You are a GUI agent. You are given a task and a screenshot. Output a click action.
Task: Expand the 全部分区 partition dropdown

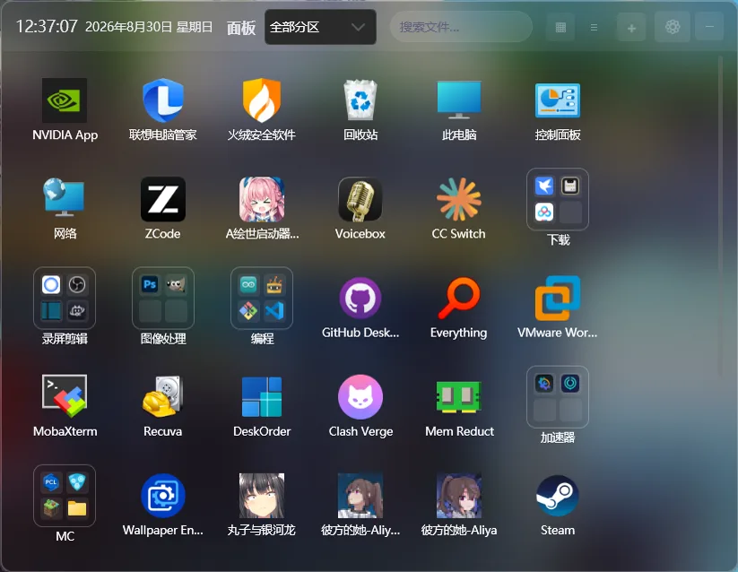click(320, 27)
